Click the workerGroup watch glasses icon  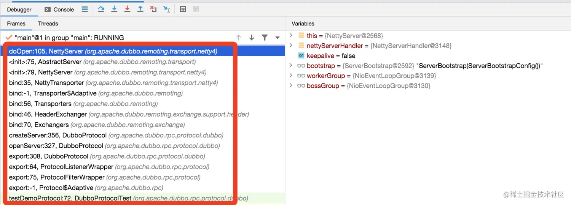coord(301,76)
